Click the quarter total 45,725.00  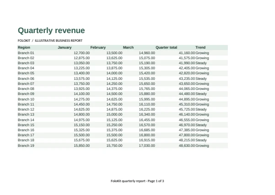click(187, 109)
